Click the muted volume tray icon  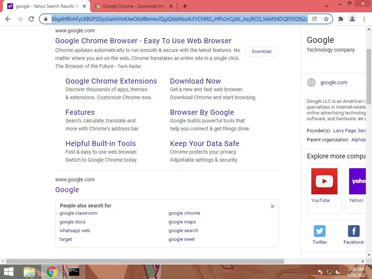pyautogui.click(x=337, y=272)
